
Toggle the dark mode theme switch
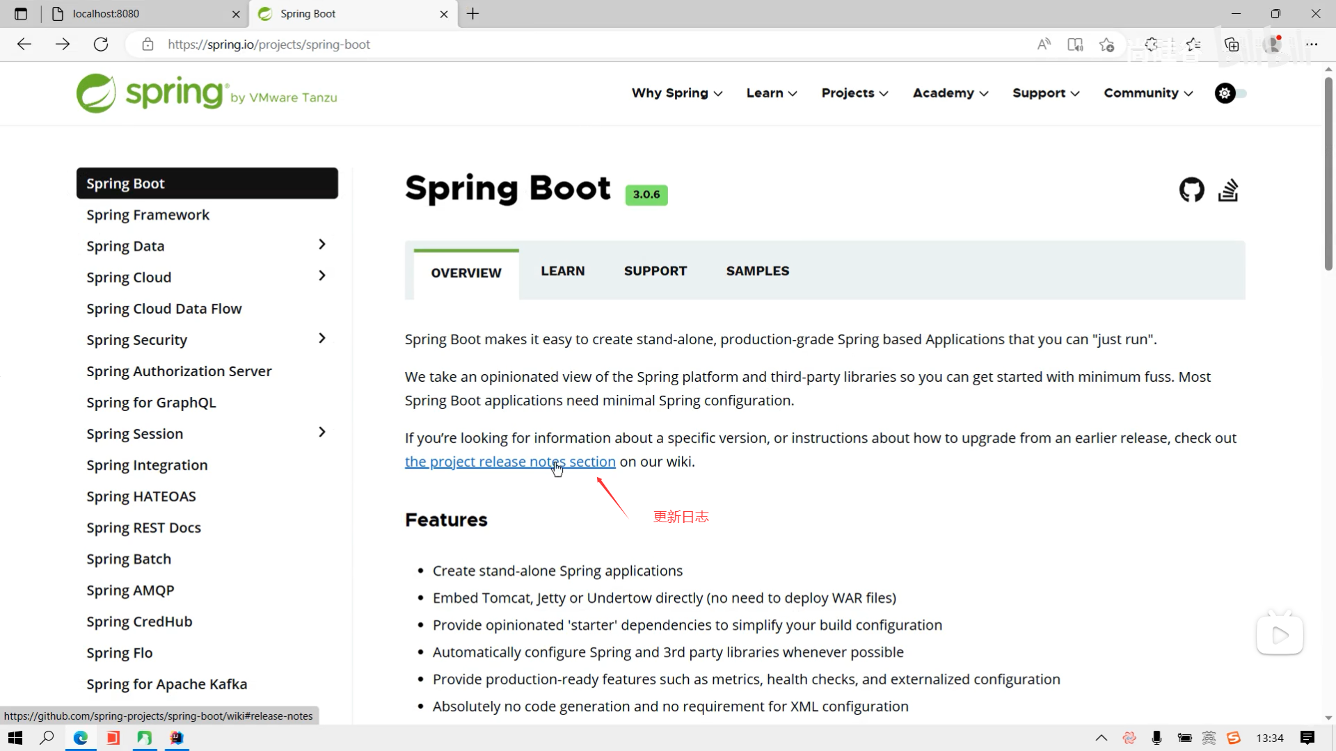(x=1230, y=93)
